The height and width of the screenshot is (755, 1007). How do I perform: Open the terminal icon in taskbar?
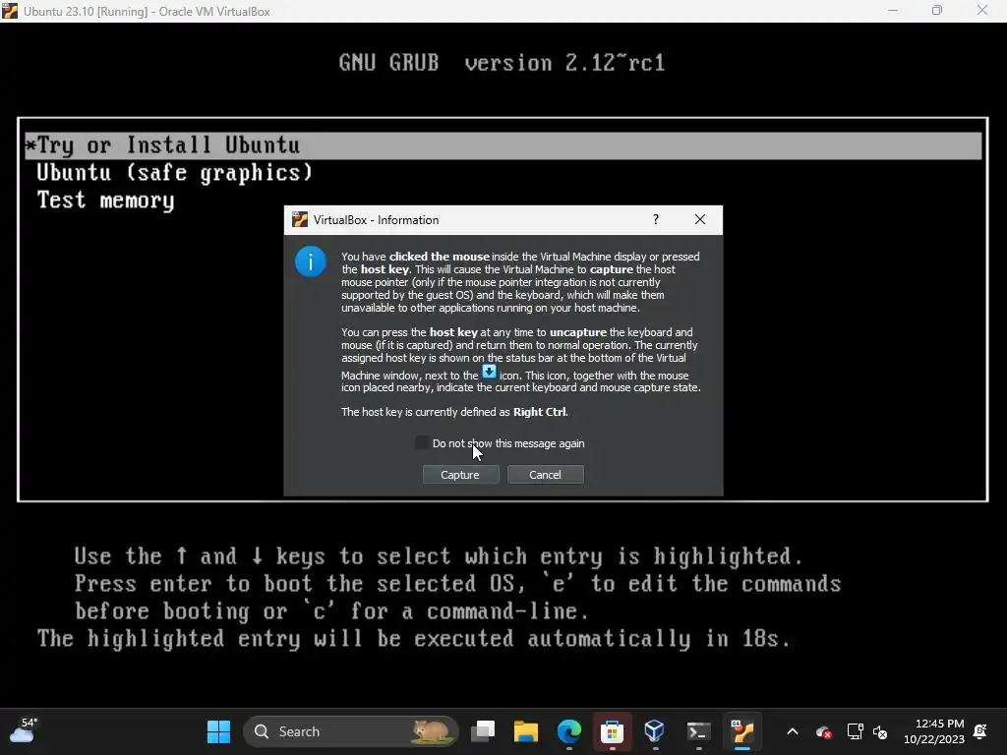(x=698, y=731)
